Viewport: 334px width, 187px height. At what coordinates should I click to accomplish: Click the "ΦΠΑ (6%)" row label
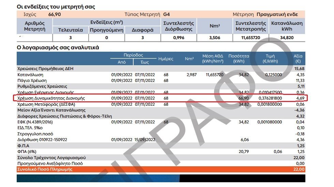pos(27,152)
